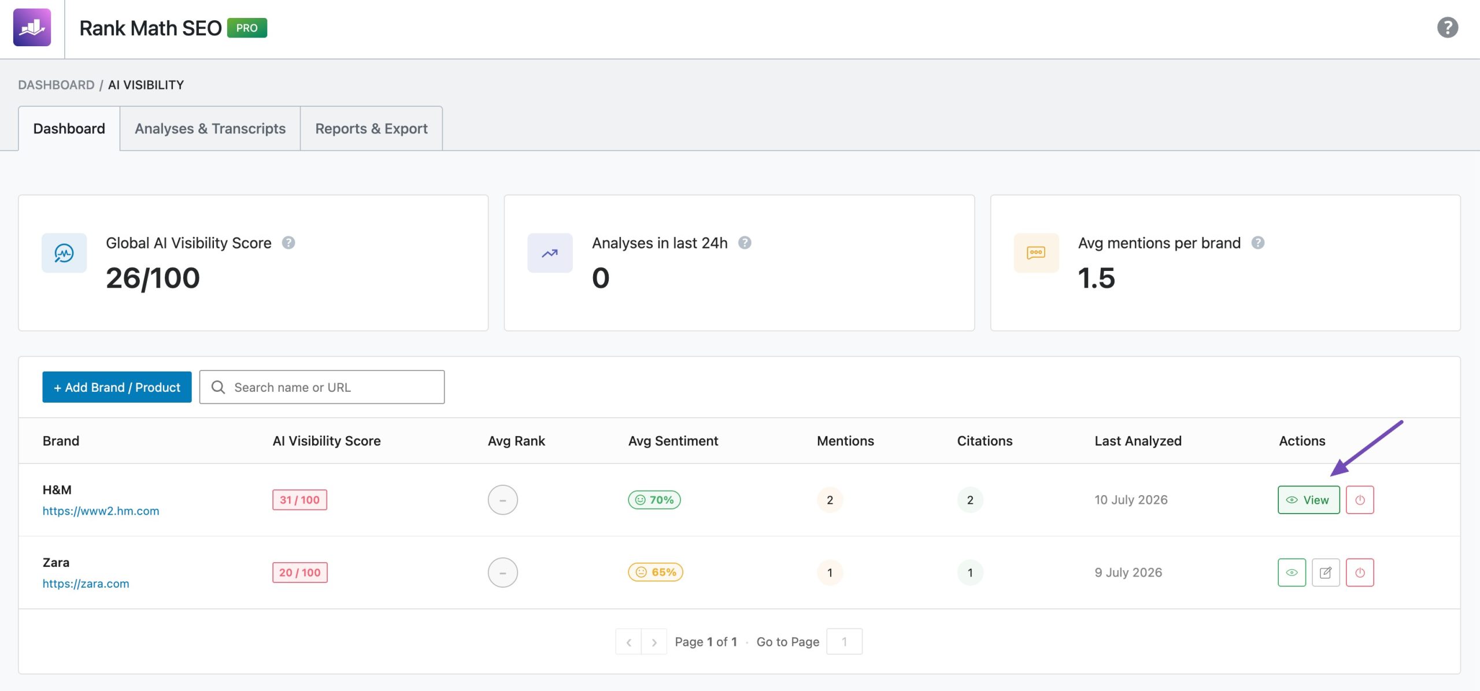
Task: Click Zara citations count 1
Action: (970, 573)
